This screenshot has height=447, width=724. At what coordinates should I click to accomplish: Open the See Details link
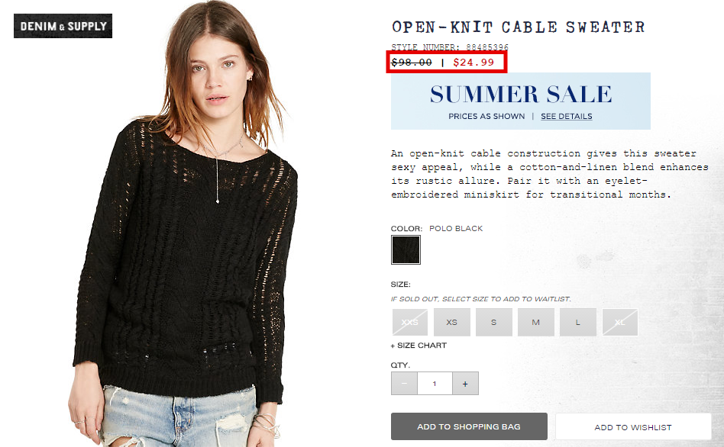click(566, 116)
